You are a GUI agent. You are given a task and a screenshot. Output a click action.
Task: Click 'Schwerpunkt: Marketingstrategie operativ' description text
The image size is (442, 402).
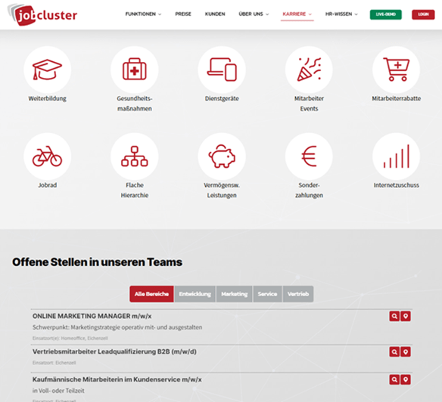[x=117, y=327]
